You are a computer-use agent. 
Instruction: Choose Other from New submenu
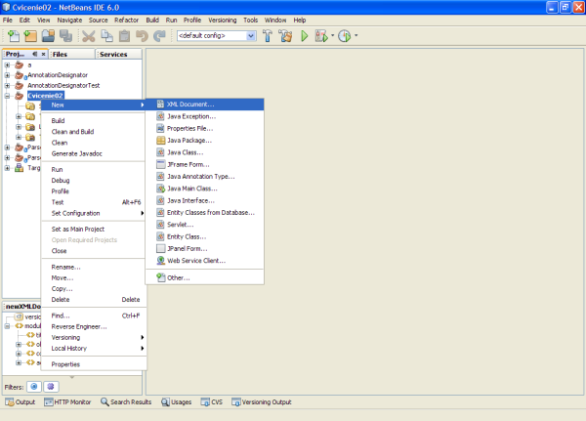(x=204, y=277)
